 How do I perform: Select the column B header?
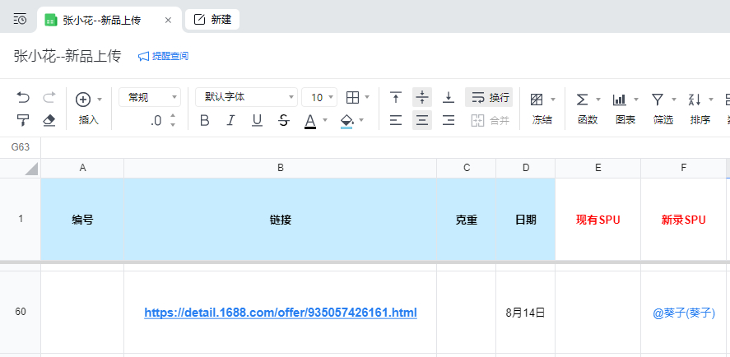click(x=280, y=168)
